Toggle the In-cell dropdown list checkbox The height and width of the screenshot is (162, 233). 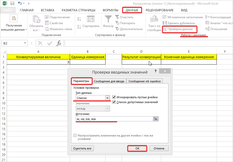(114, 102)
